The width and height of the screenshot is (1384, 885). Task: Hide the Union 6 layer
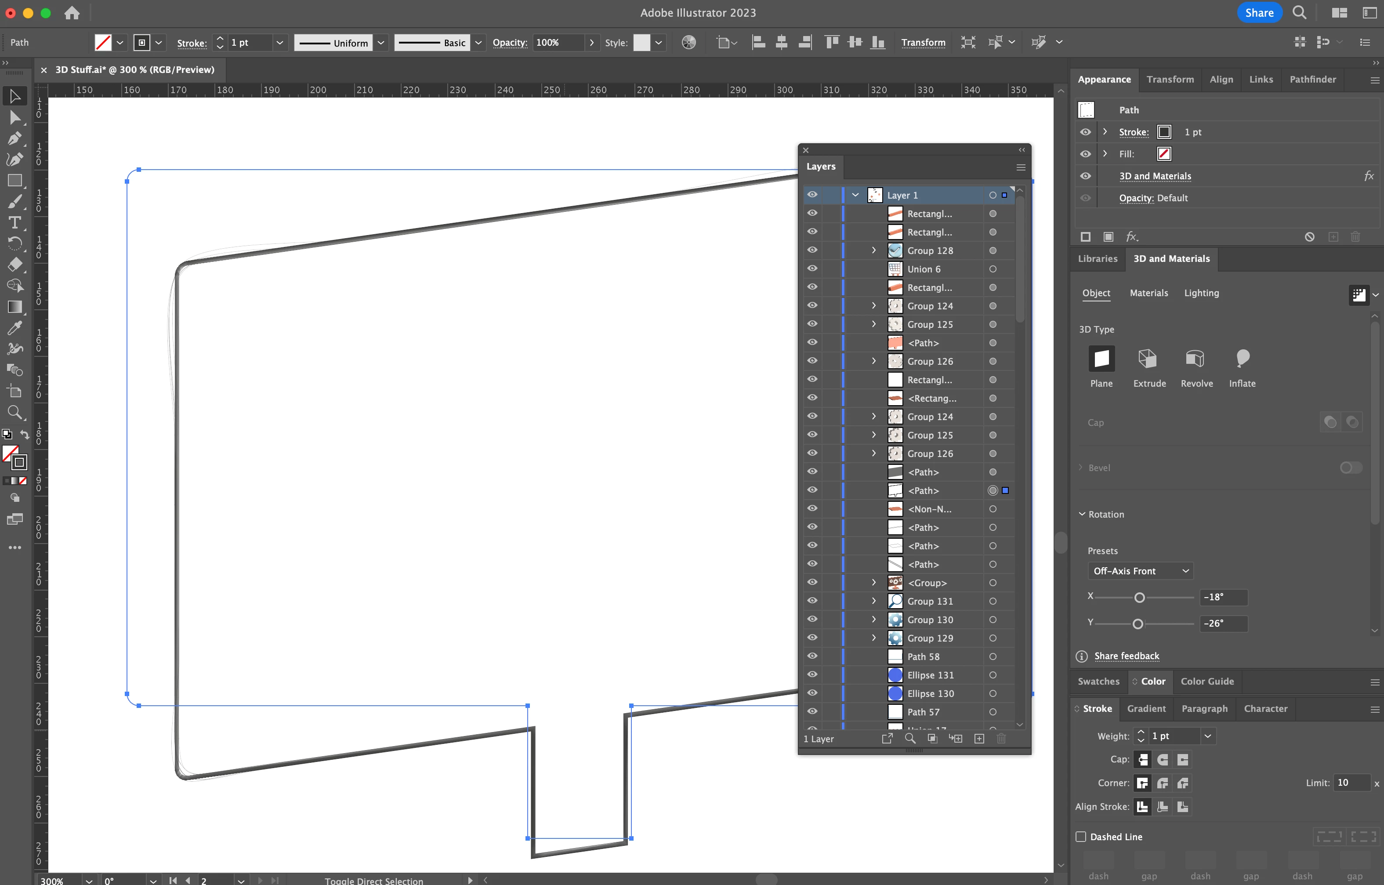(x=812, y=268)
